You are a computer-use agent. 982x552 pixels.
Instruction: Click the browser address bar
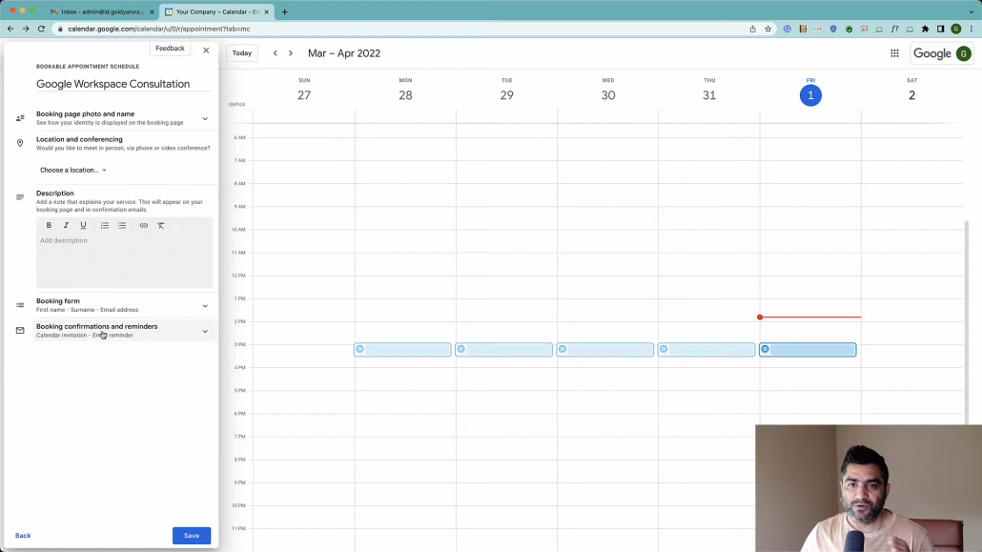(x=400, y=29)
